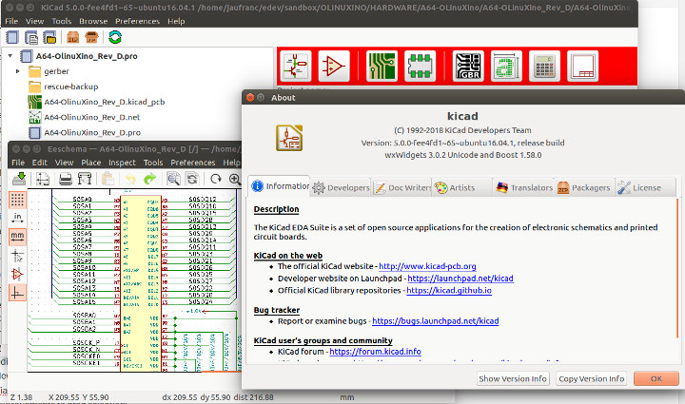
Task: Launch GerbView GBR viewer icon
Action: point(468,66)
